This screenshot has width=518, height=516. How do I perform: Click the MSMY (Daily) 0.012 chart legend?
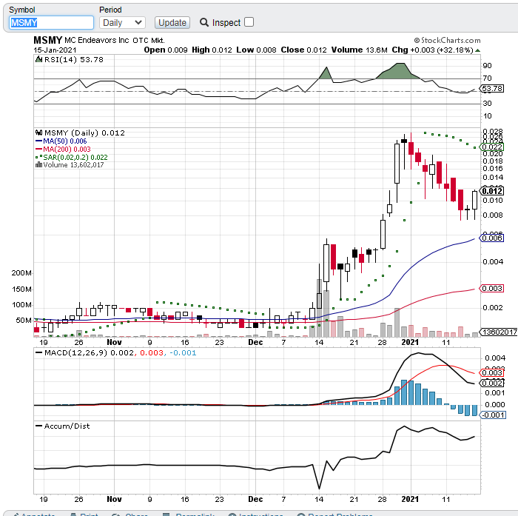click(x=84, y=133)
